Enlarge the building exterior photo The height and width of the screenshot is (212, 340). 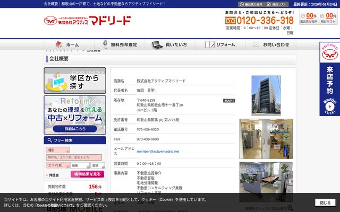[x=266, y=95]
